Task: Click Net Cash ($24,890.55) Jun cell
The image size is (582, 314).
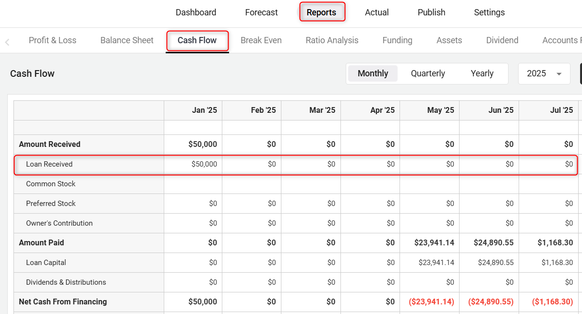Action: pos(489,302)
